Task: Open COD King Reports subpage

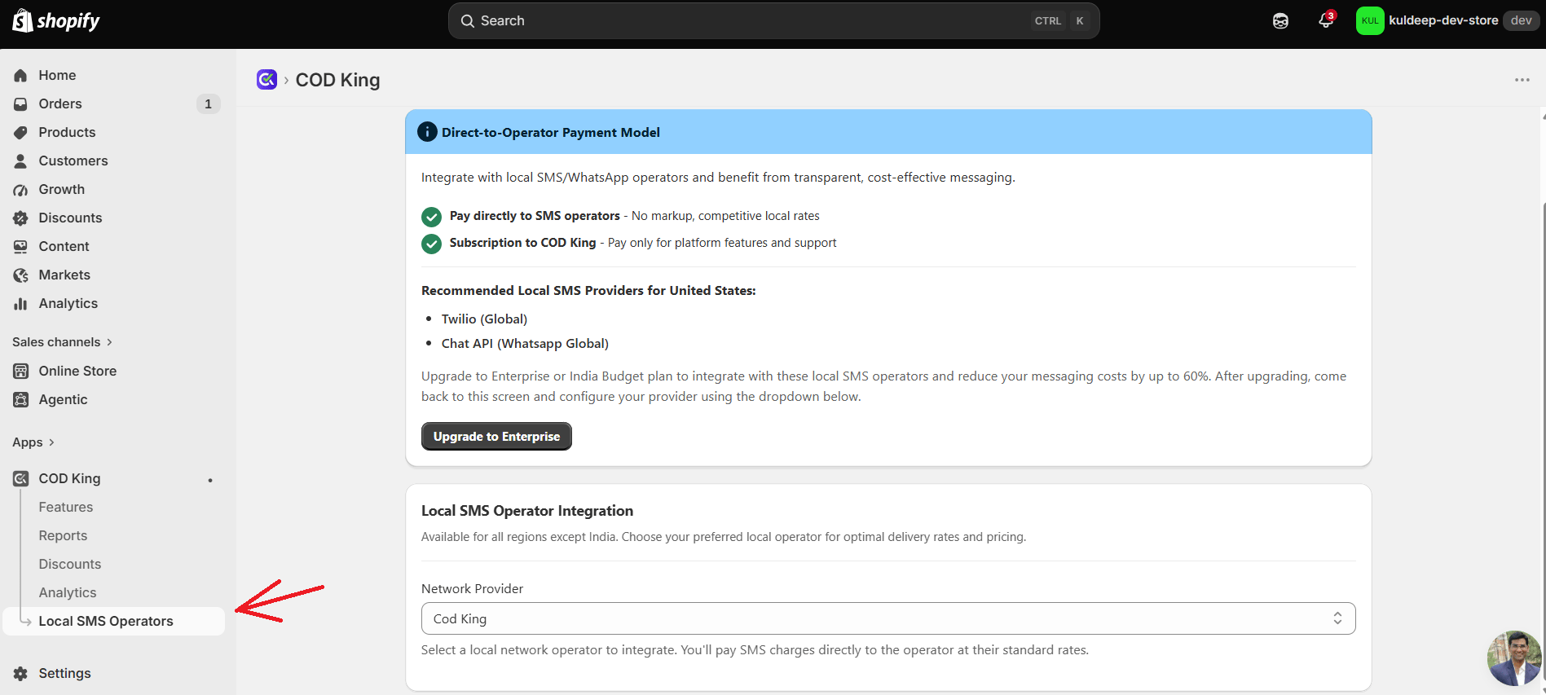Action: (x=63, y=535)
